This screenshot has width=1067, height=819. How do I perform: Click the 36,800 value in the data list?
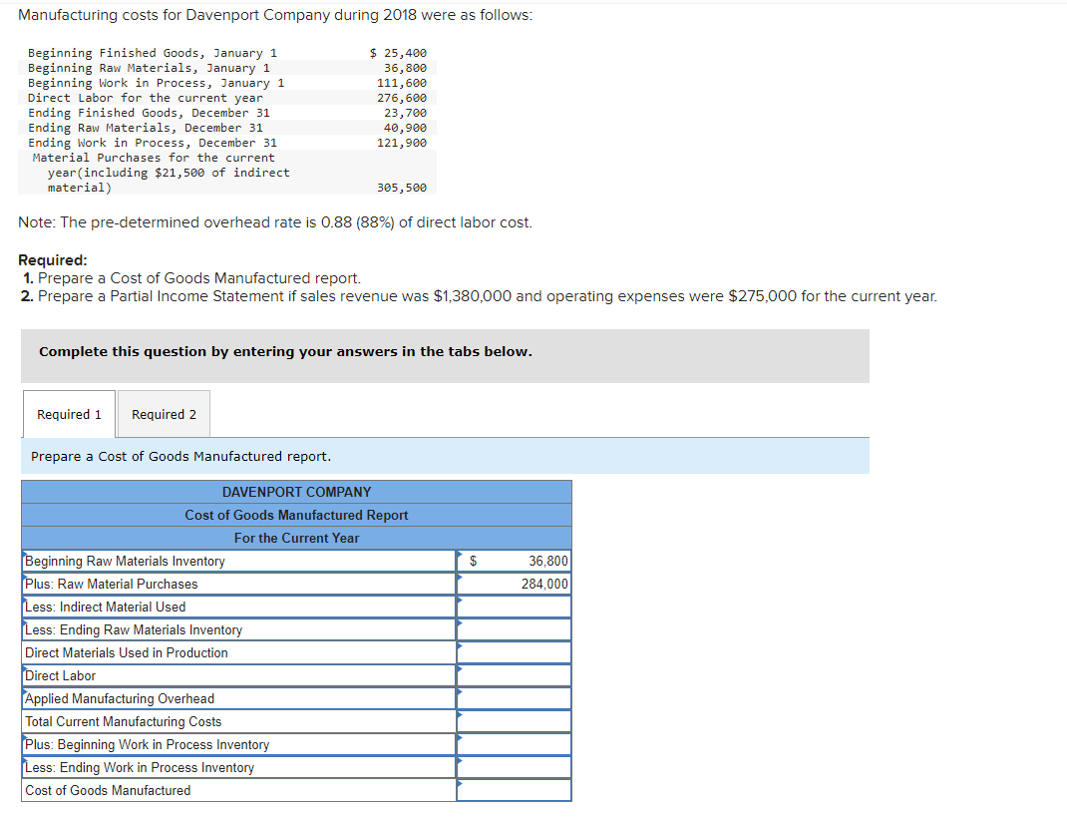(x=406, y=68)
